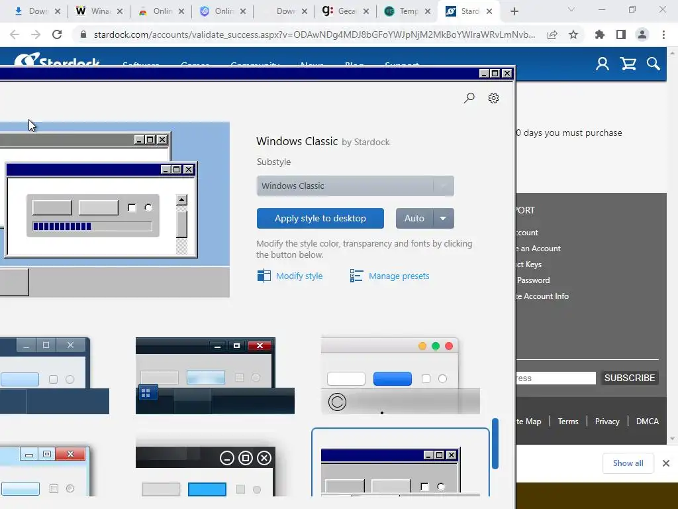The width and height of the screenshot is (678, 509).
Task: Go back in the browser
Action: pyautogui.click(x=15, y=34)
